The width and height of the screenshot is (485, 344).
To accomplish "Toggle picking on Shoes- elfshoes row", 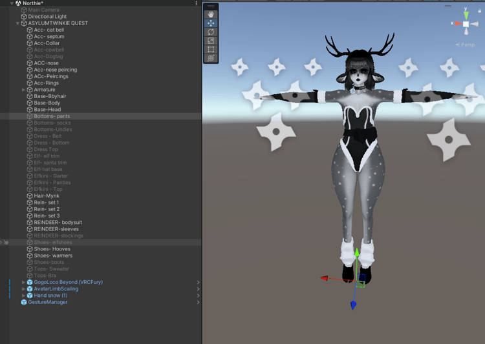I will pos(6,243).
